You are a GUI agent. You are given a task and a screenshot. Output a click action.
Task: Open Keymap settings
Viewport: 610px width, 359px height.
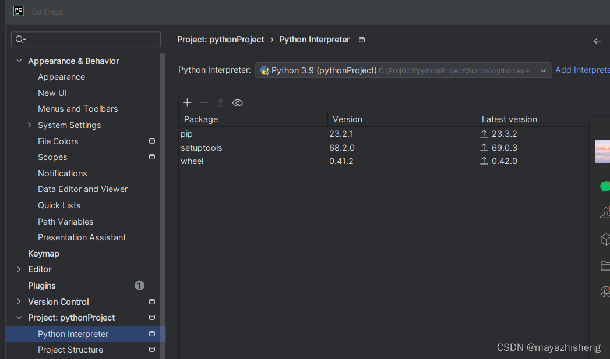pos(44,254)
